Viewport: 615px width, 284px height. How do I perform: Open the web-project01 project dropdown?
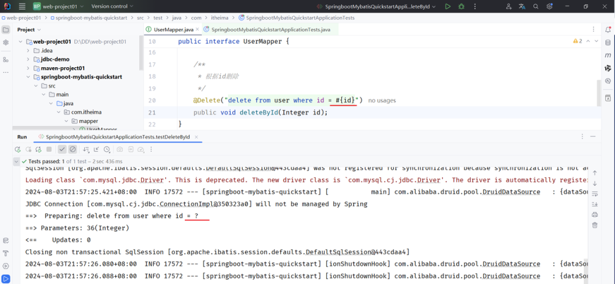tap(55, 7)
